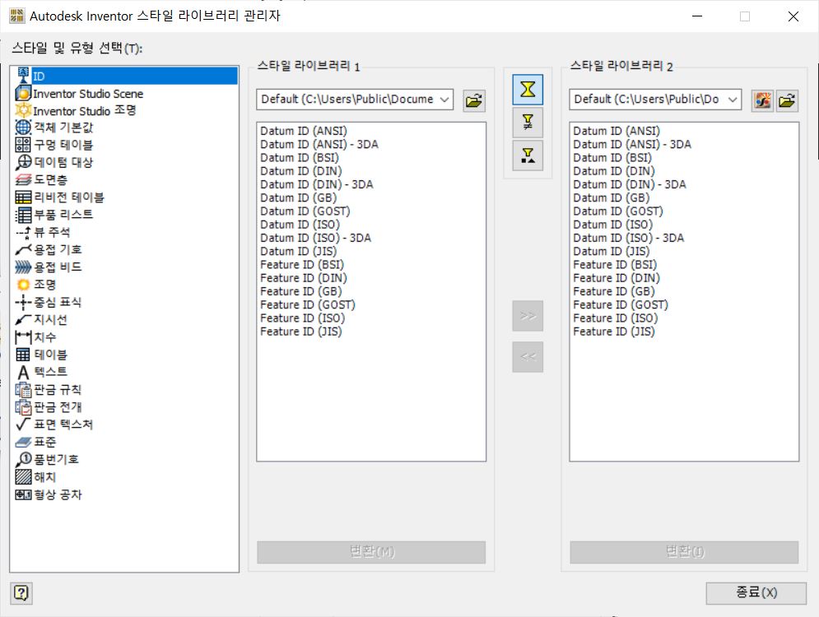Select the 지시선 leader icon

24,319
